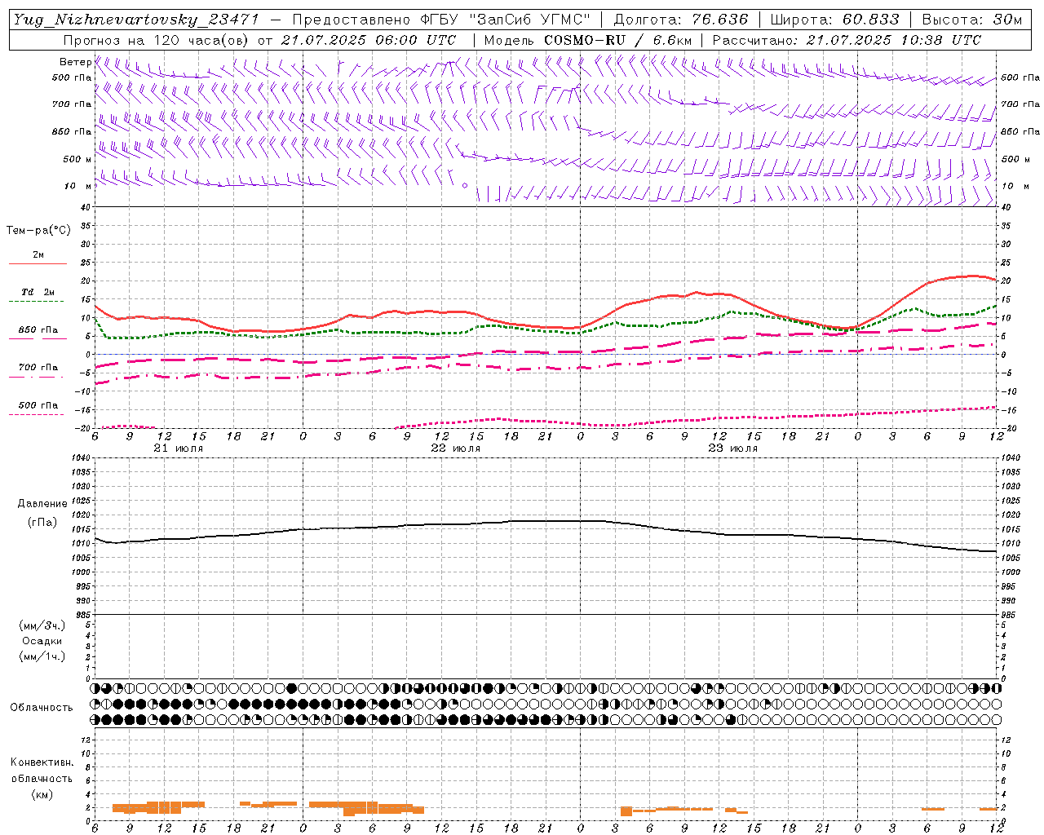Click the 23 июля date label

pos(733,448)
